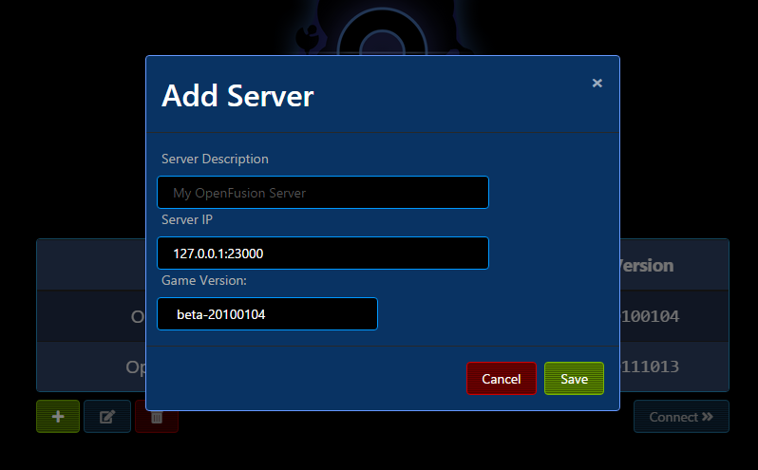Image resolution: width=758 pixels, height=470 pixels.
Task: Select the server row ending in 100104
Action: click(x=674, y=316)
